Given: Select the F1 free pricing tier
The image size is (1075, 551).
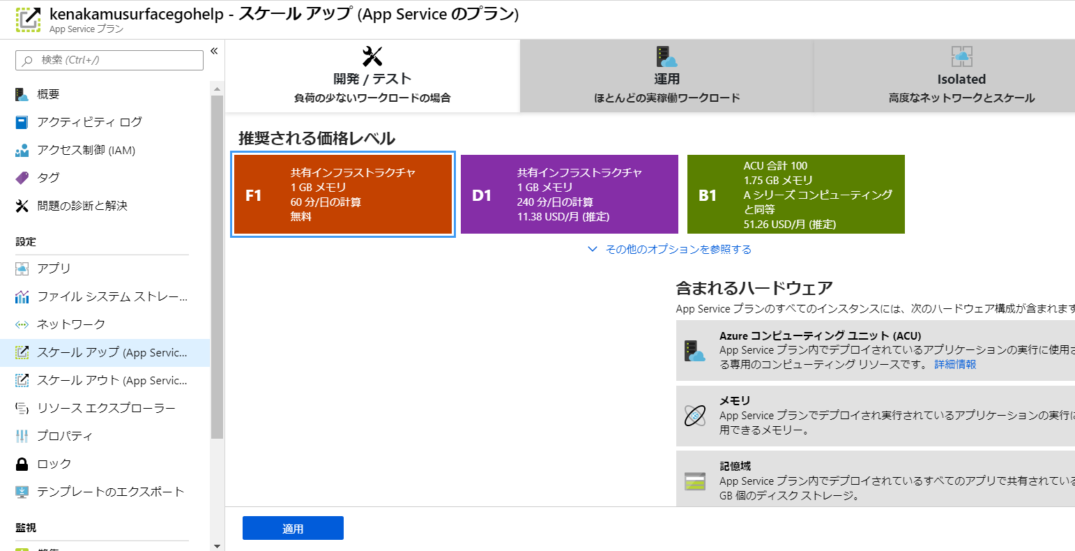Looking at the screenshot, I should coord(343,195).
